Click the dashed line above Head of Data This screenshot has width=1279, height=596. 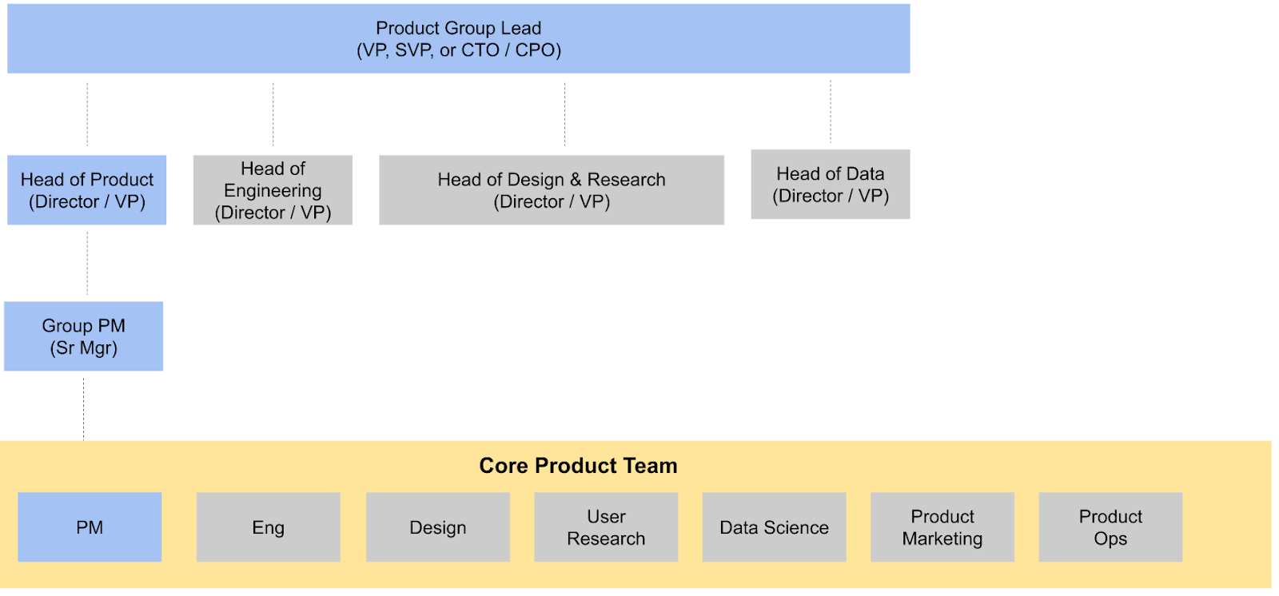pyautogui.click(x=831, y=111)
